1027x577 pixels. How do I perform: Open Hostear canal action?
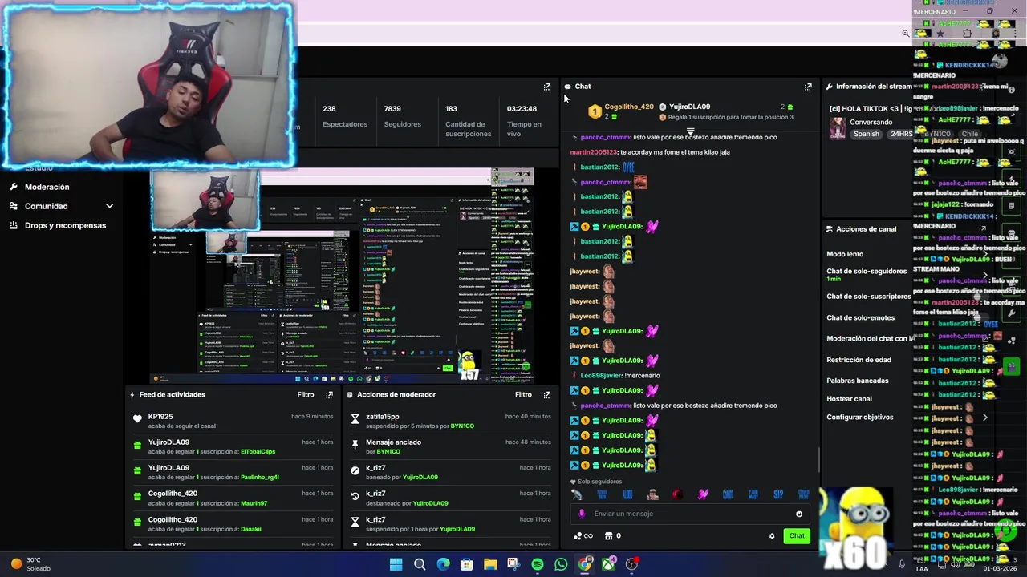pyautogui.click(x=849, y=399)
